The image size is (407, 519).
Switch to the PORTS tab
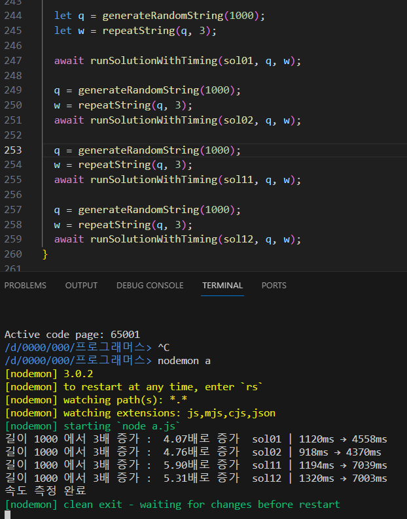click(x=274, y=285)
